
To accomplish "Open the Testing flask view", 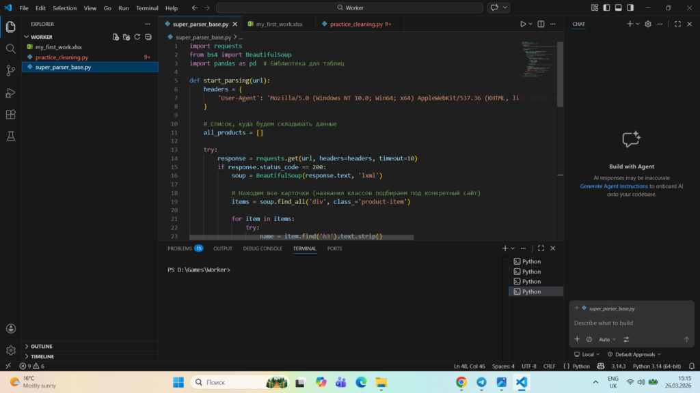I will (x=11, y=136).
